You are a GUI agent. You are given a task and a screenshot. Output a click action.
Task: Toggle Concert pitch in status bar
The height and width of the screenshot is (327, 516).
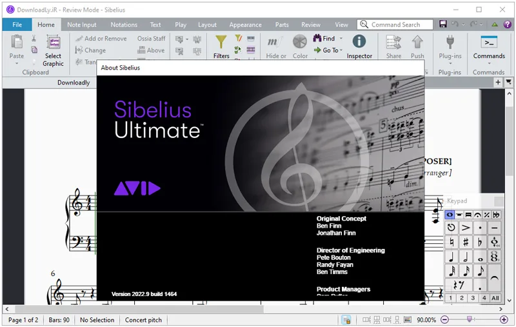pyautogui.click(x=143, y=320)
